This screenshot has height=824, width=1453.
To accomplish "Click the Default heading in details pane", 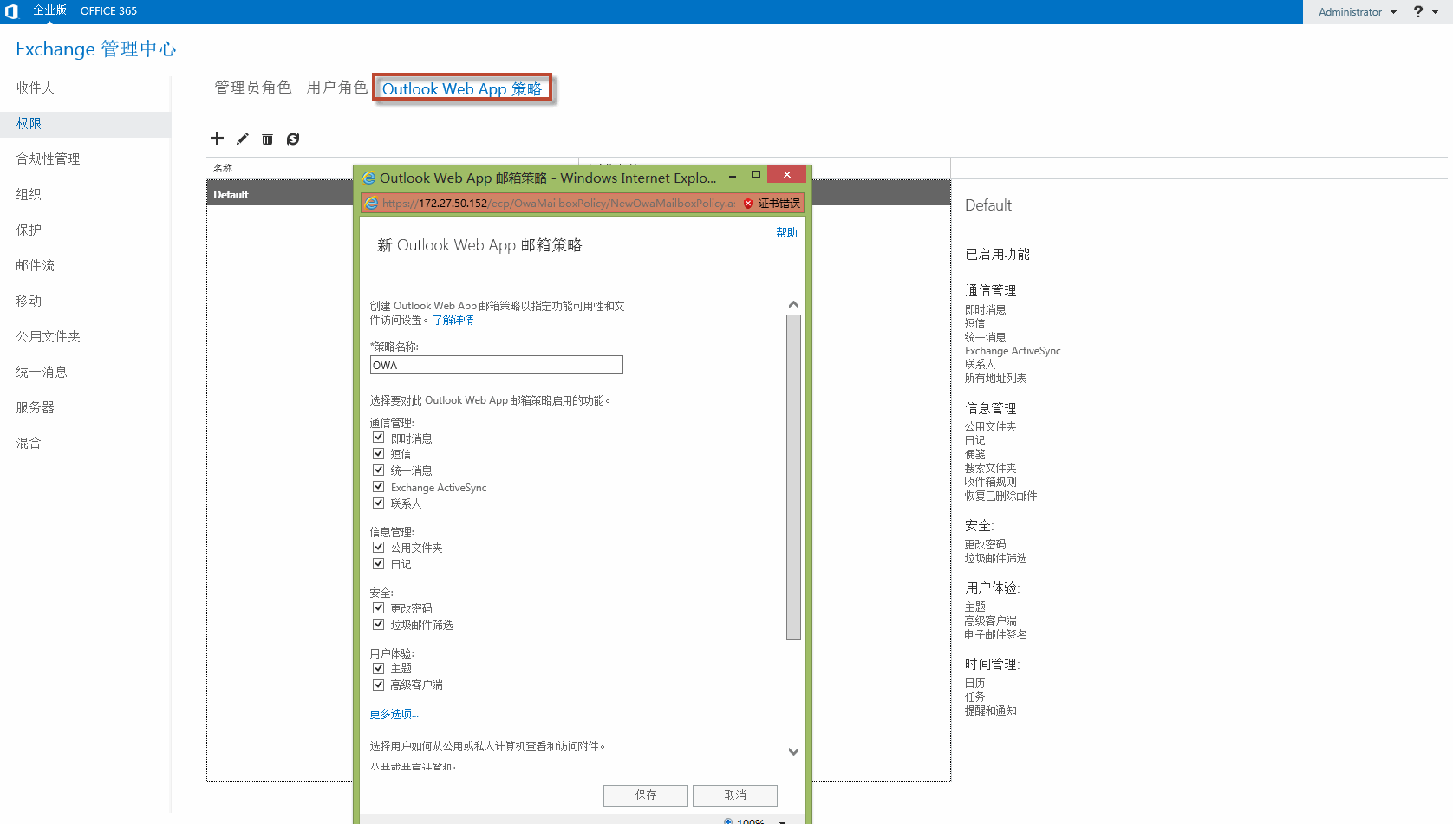I will (988, 205).
